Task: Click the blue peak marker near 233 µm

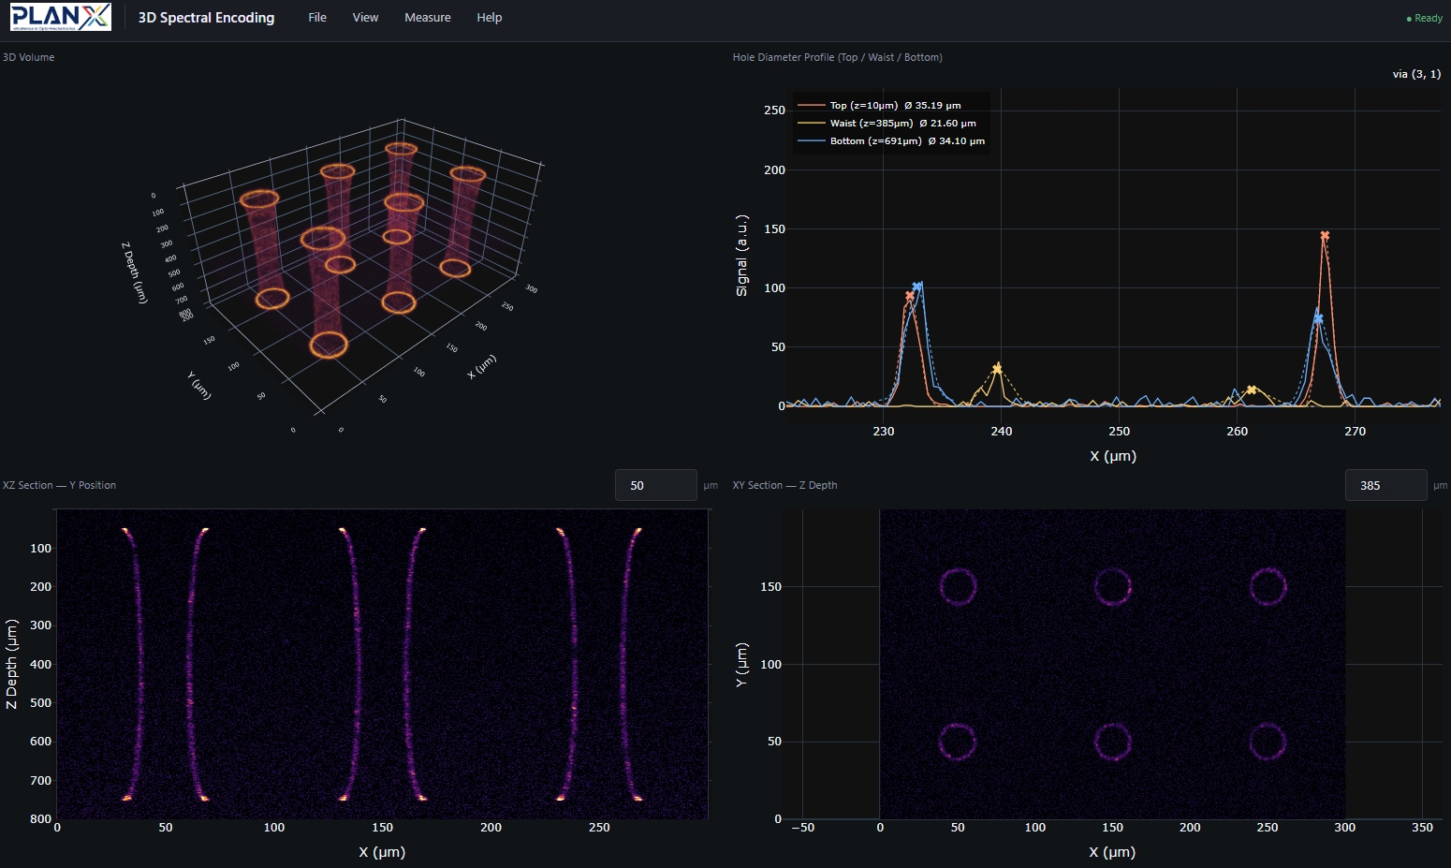Action: click(917, 287)
